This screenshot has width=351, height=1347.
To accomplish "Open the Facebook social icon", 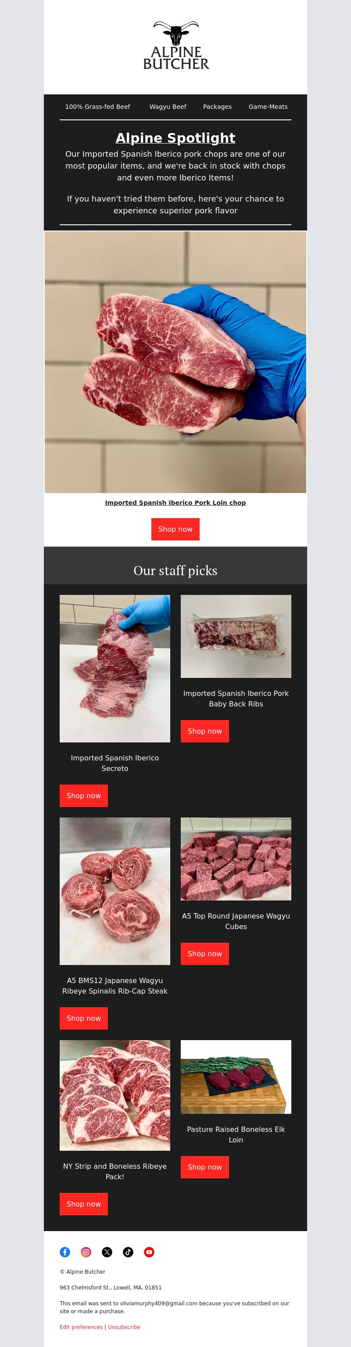I will point(65,1252).
